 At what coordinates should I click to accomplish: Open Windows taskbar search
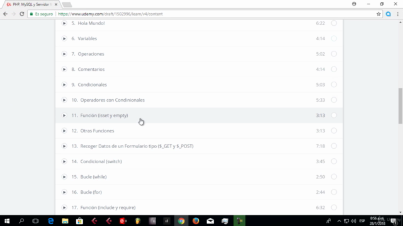(x=21, y=221)
